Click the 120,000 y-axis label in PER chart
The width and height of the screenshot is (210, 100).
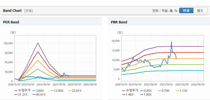point(9,43)
